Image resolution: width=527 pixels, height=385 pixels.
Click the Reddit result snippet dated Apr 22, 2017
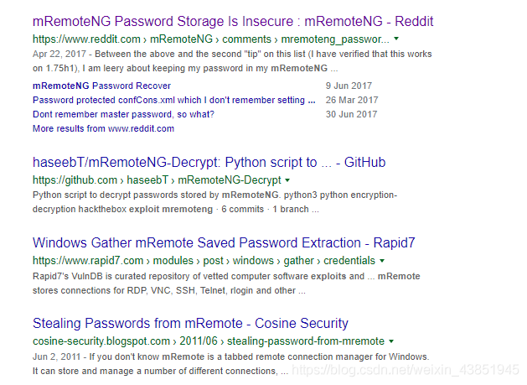[x=226, y=61]
